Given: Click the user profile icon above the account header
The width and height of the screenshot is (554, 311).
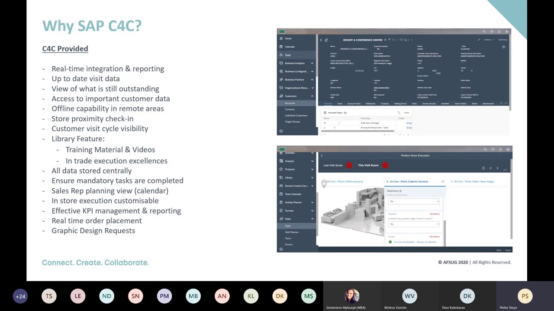Looking at the screenshot, I should coord(507,32).
